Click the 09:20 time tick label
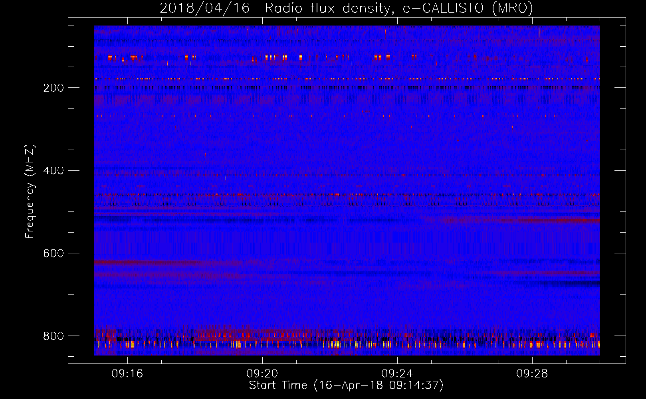This screenshot has height=399, width=646. [x=262, y=374]
